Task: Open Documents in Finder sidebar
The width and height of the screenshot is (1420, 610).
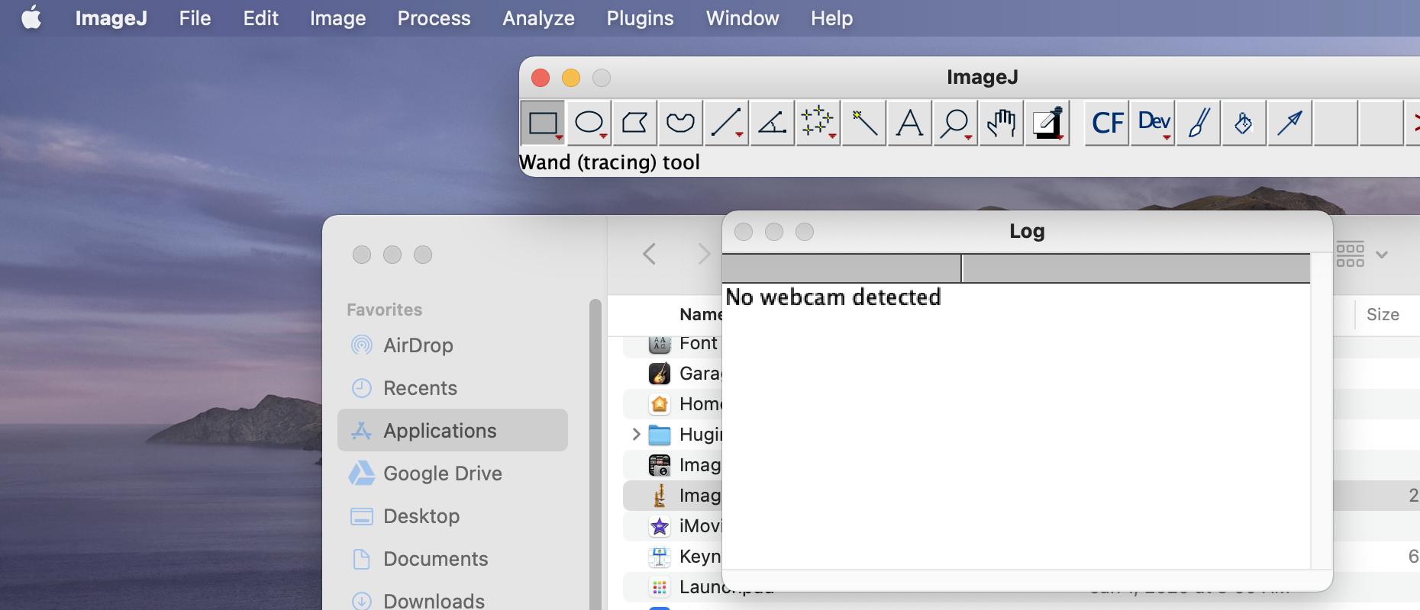Action: click(452, 559)
